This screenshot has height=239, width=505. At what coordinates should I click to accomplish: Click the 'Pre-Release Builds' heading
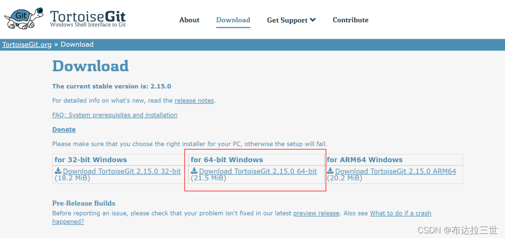(x=84, y=203)
